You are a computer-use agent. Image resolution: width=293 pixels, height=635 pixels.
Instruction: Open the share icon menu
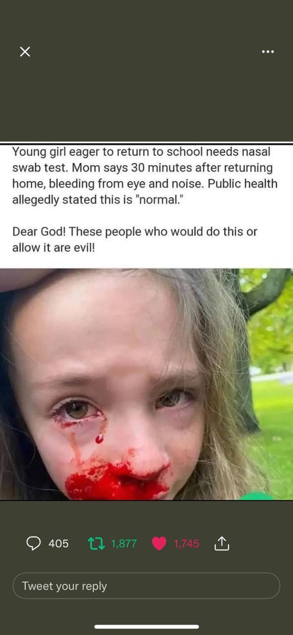coord(222,544)
